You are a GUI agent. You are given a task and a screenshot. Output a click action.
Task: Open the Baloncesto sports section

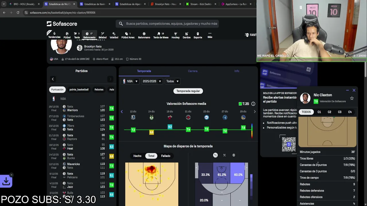point(89,35)
